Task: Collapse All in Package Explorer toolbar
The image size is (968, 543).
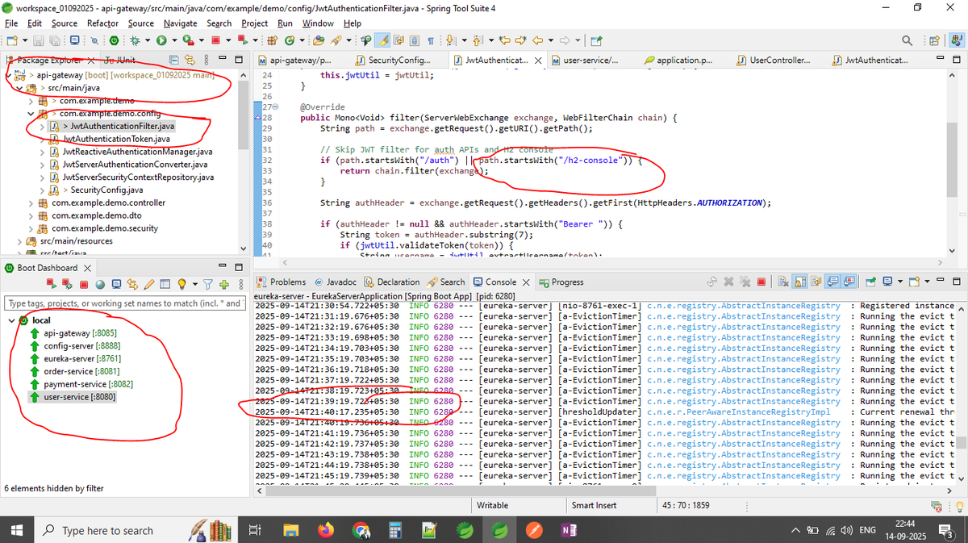Action: [175, 61]
